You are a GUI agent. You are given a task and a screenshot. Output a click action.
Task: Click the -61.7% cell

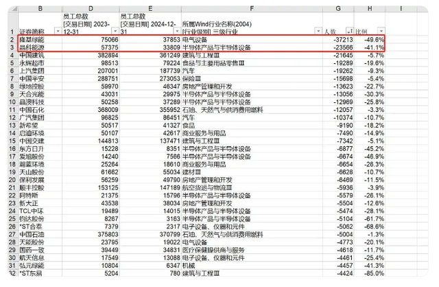(x=370, y=219)
